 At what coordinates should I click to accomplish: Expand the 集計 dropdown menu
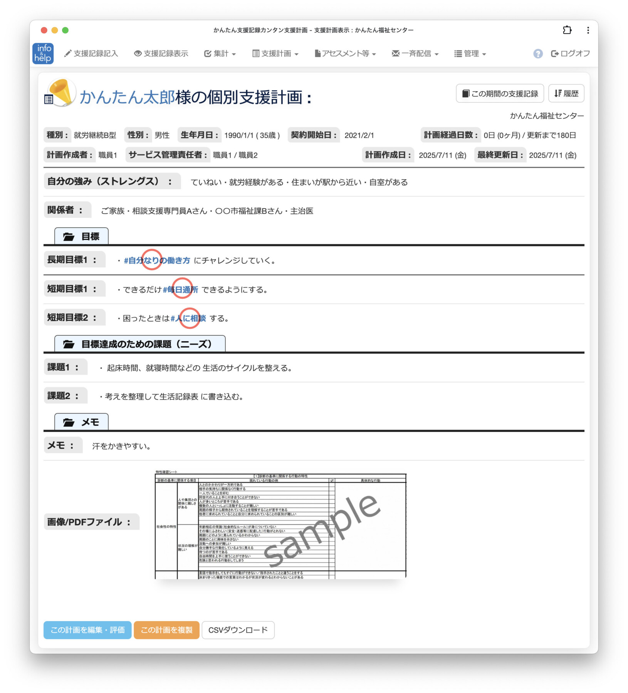(x=220, y=54)
